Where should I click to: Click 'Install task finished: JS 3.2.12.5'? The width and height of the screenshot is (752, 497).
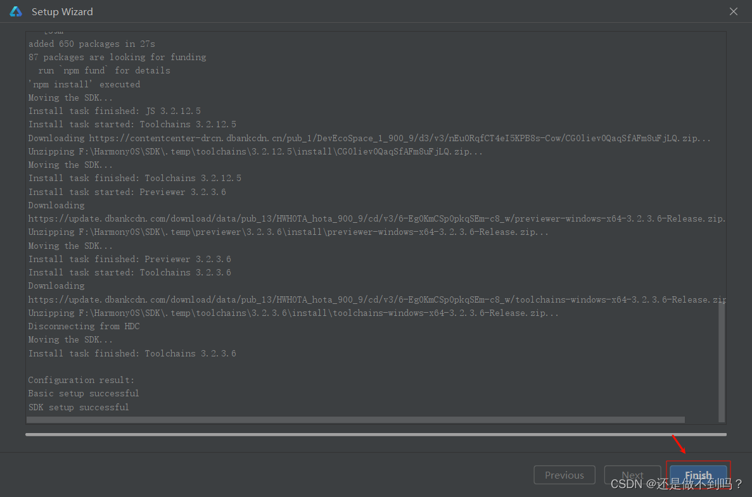tap(115, 111)
